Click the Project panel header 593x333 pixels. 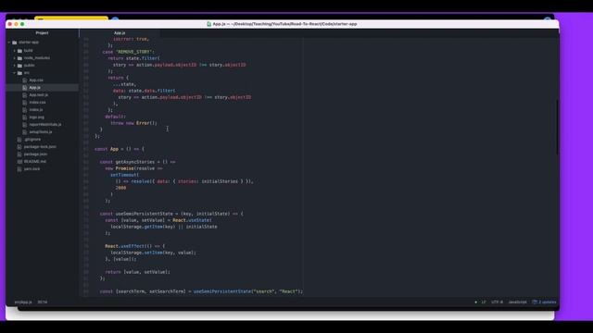pyautogui.click(x=42, y=33)
